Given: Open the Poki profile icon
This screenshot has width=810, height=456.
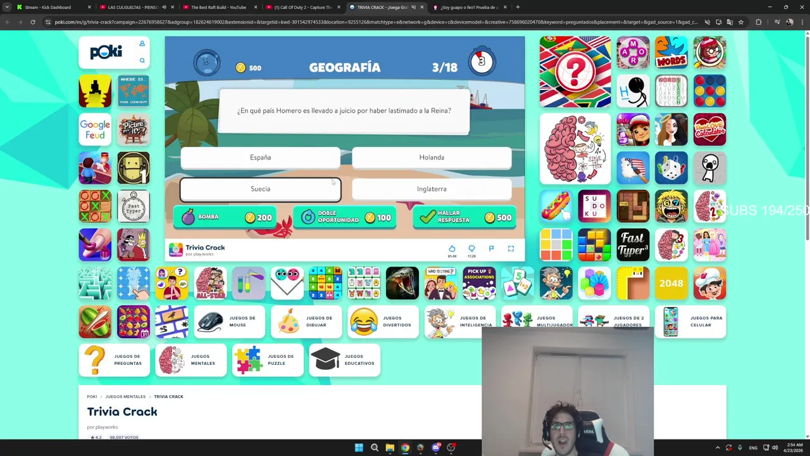Looking at the screenshot, I should tap(142, 44).
